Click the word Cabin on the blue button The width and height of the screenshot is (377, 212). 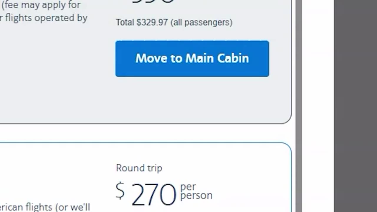tap(233, 58)
